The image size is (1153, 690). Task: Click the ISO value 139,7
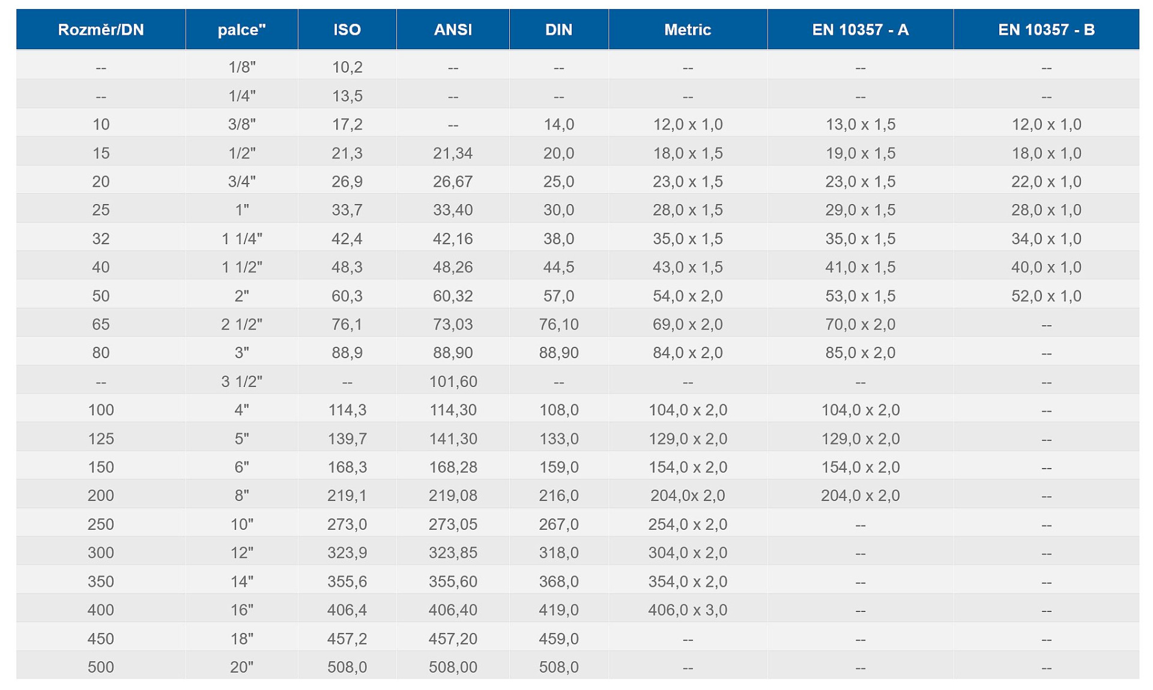click(347, 439)
